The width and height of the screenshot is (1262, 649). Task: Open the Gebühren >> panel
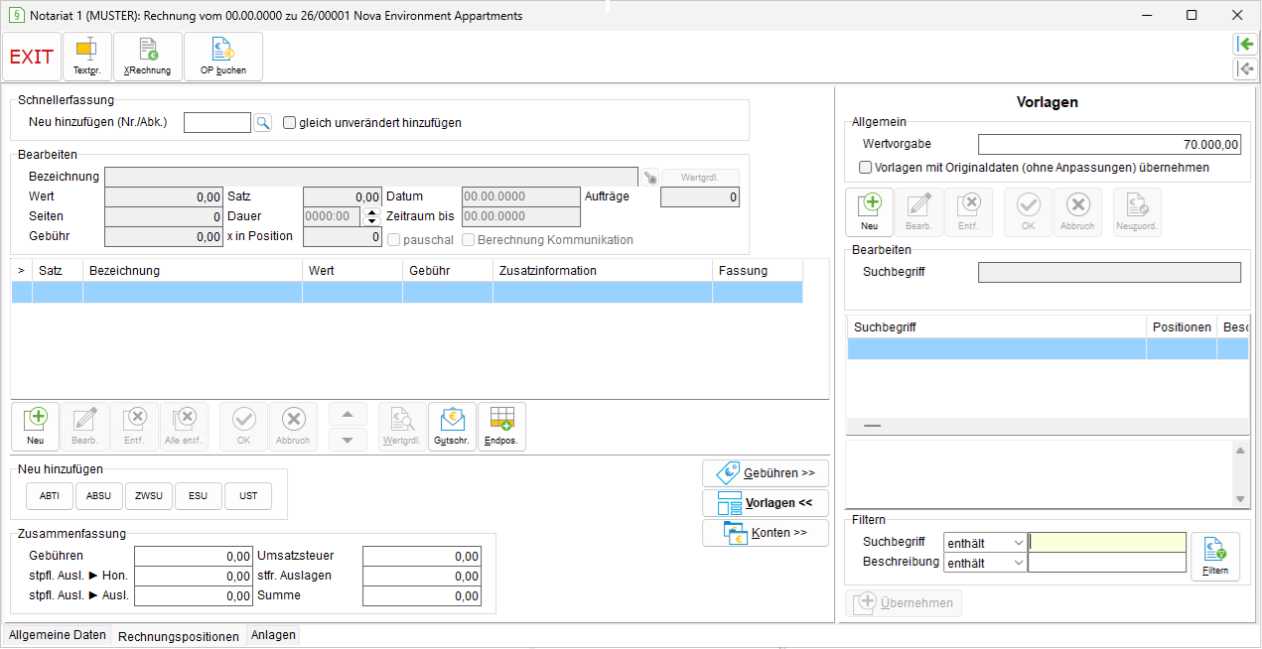pyautogui.click(x=766, y=473)
